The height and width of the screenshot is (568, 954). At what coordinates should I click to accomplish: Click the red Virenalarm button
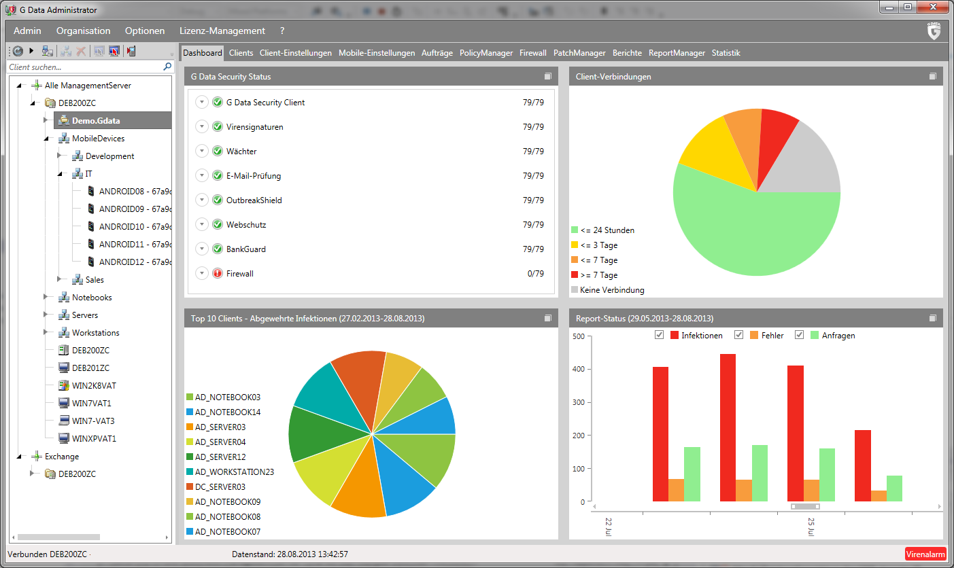[925, 554]
